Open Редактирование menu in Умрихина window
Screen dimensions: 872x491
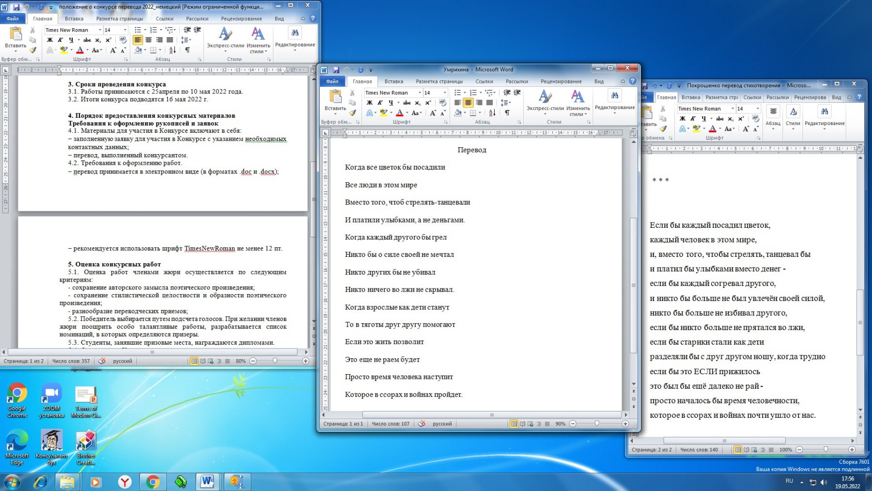(x=614, y=101)
